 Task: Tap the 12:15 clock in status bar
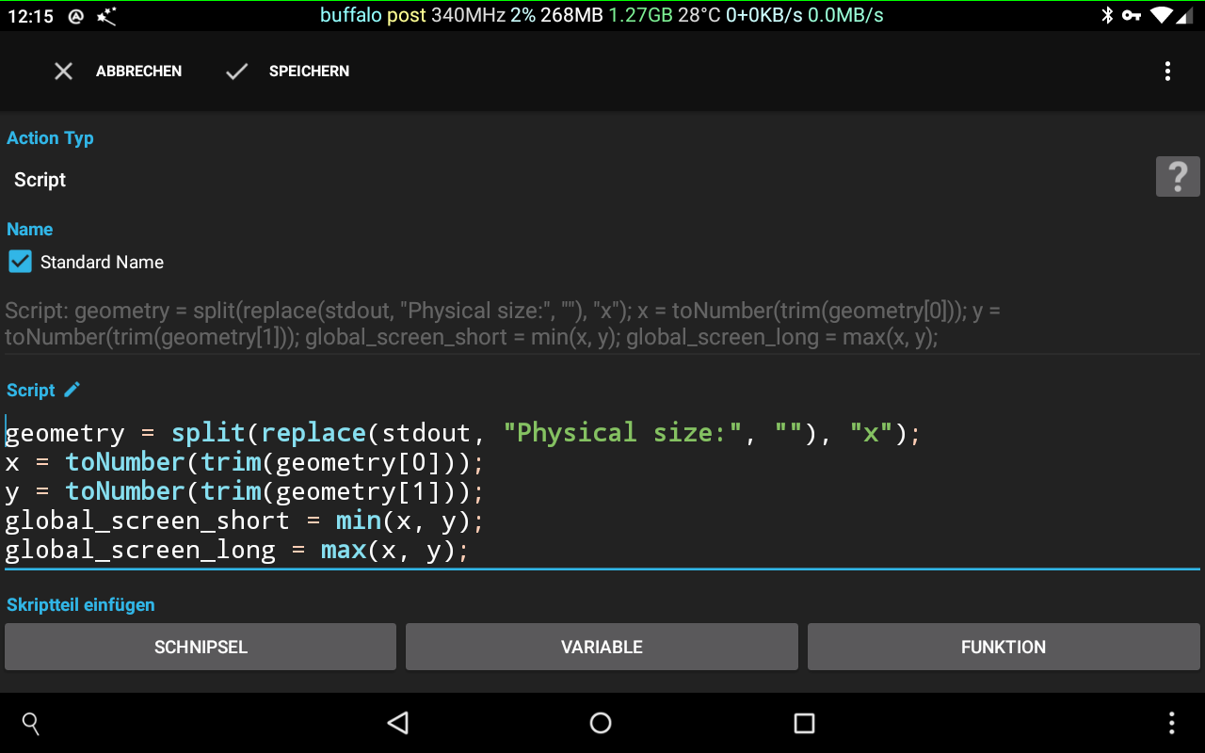[31, 16]
